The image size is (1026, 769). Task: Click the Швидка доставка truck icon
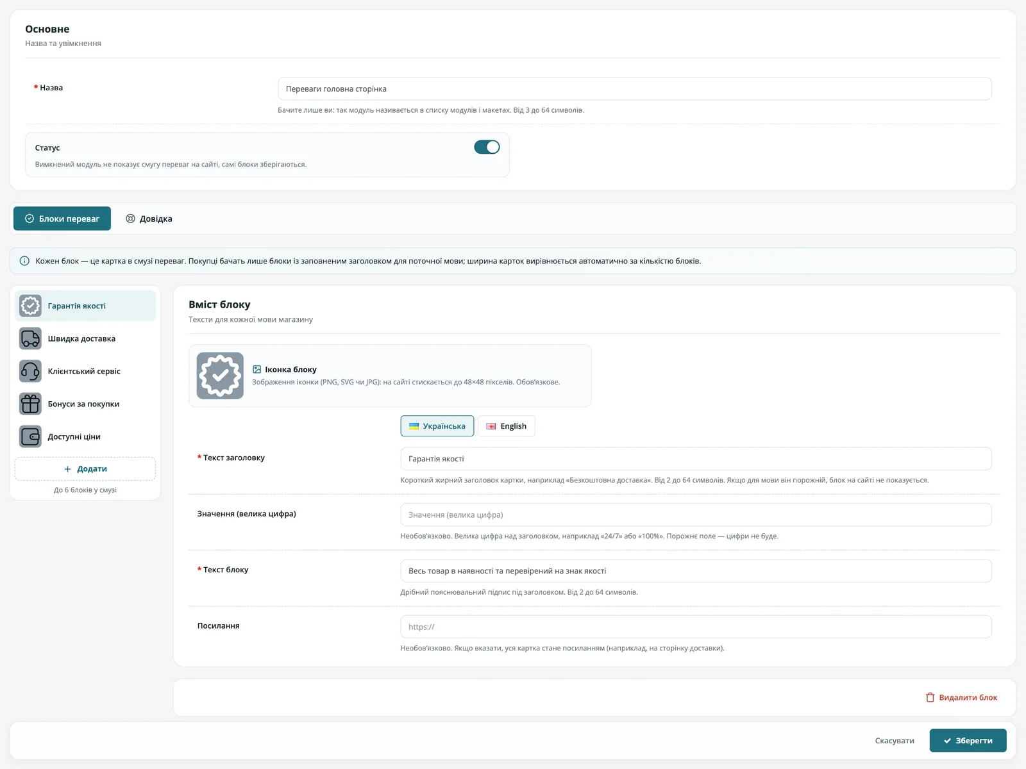(x=30, y=338)
